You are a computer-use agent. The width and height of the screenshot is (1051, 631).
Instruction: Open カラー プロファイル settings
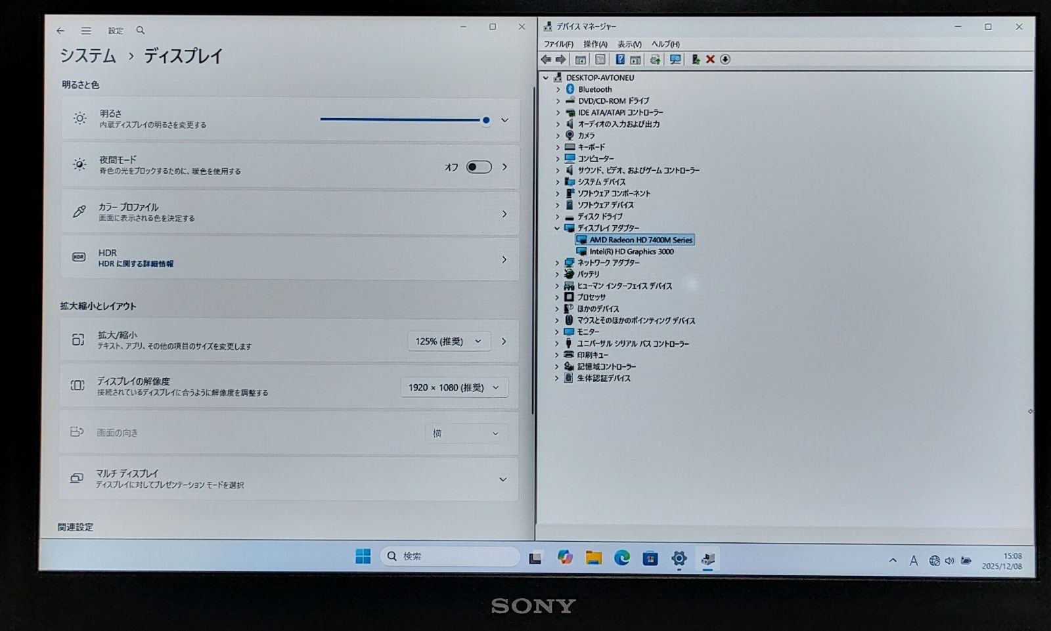coord(289,212)
